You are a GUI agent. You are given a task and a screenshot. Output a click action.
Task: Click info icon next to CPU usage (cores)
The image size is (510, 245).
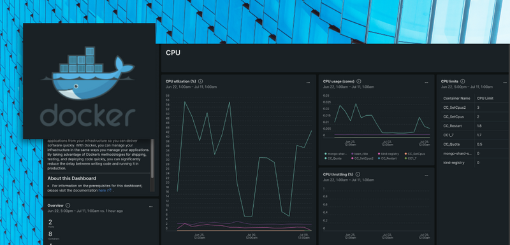(359, 81)
